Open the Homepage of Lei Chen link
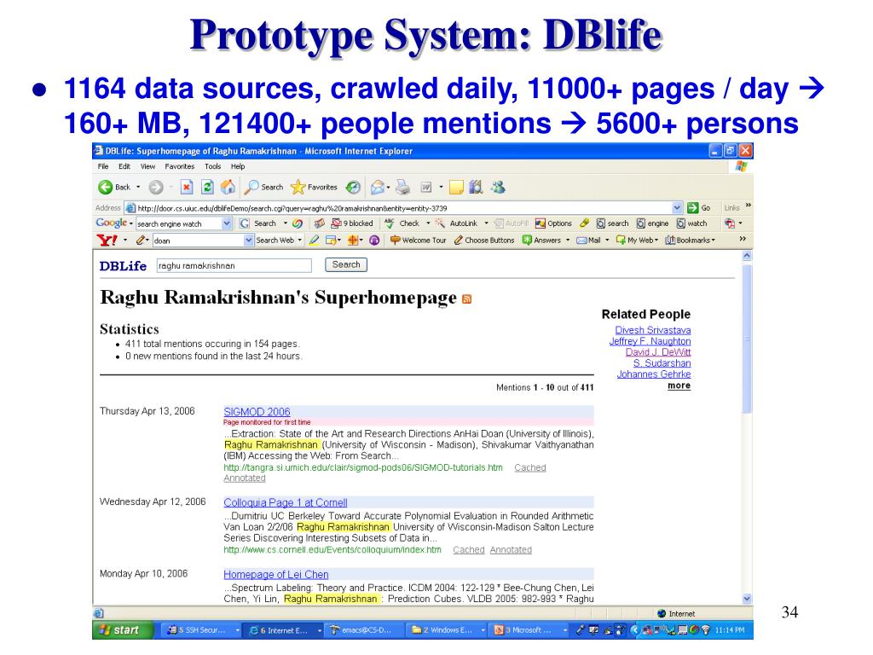This screenshot has height=655, width=873. (x=275, y=574)
